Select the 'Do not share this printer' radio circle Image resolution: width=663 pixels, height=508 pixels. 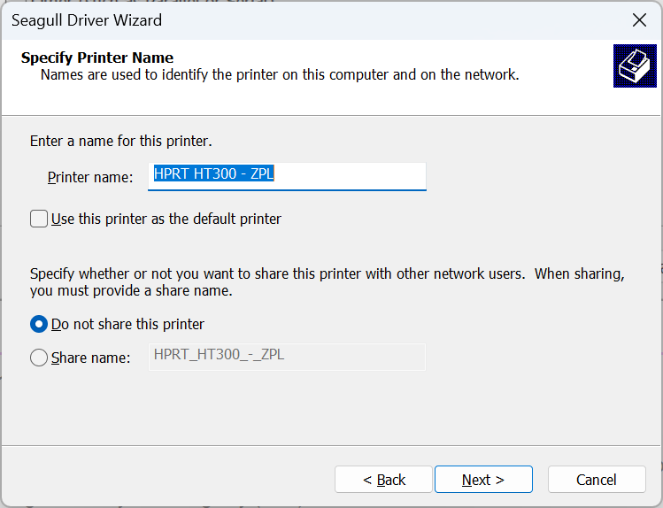coord(39,324)
